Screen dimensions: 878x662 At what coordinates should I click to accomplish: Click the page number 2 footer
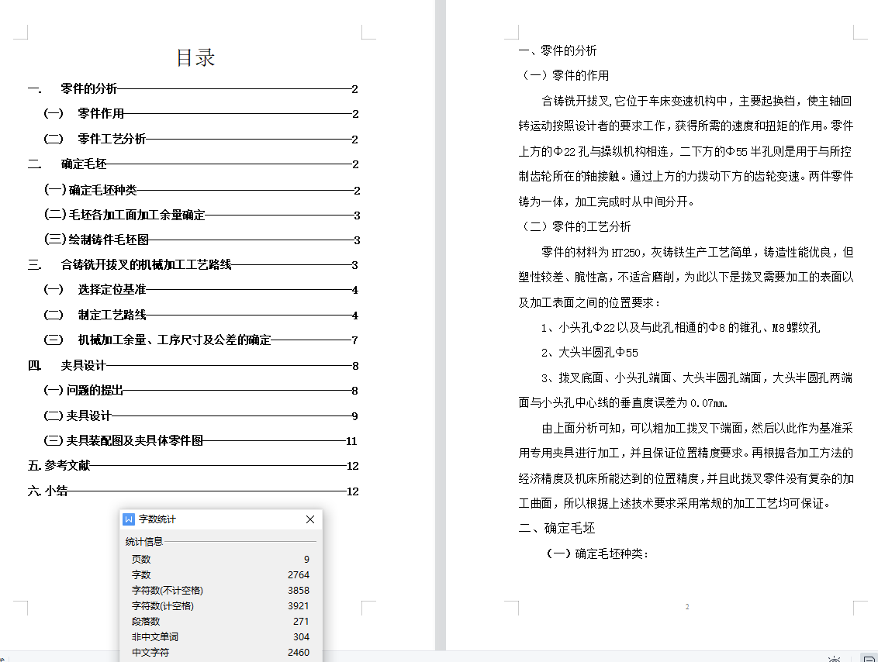(x=686, y=607)
